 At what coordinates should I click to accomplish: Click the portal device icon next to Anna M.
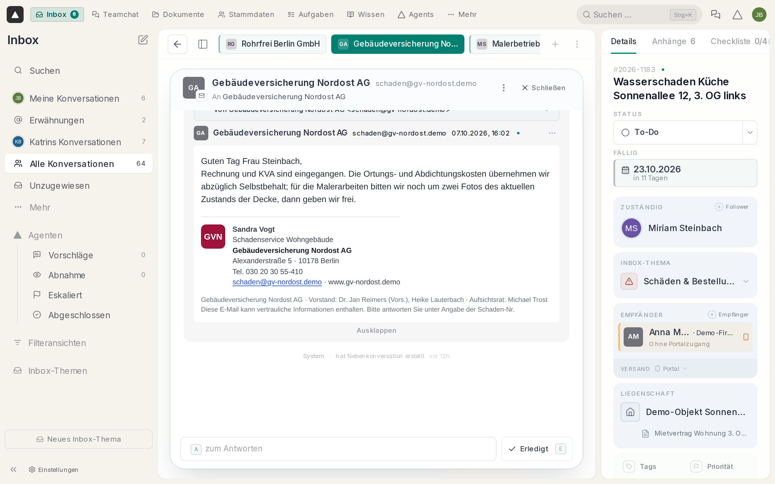point(746,337)
